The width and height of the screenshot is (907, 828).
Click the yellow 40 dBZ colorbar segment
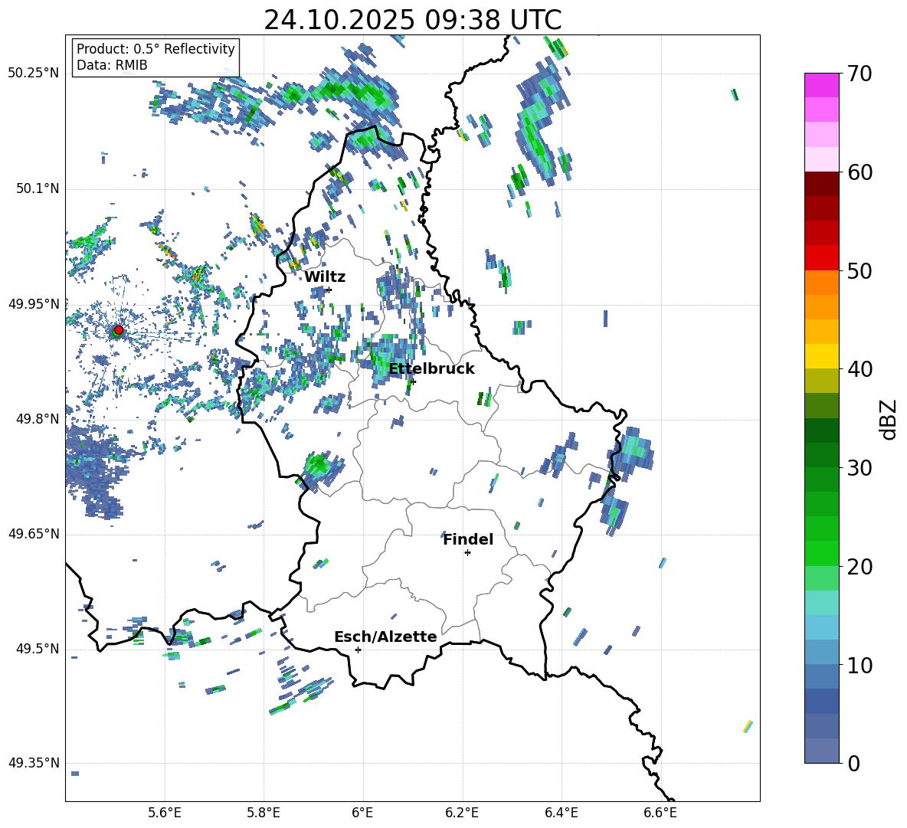click(x=821, y=356)
